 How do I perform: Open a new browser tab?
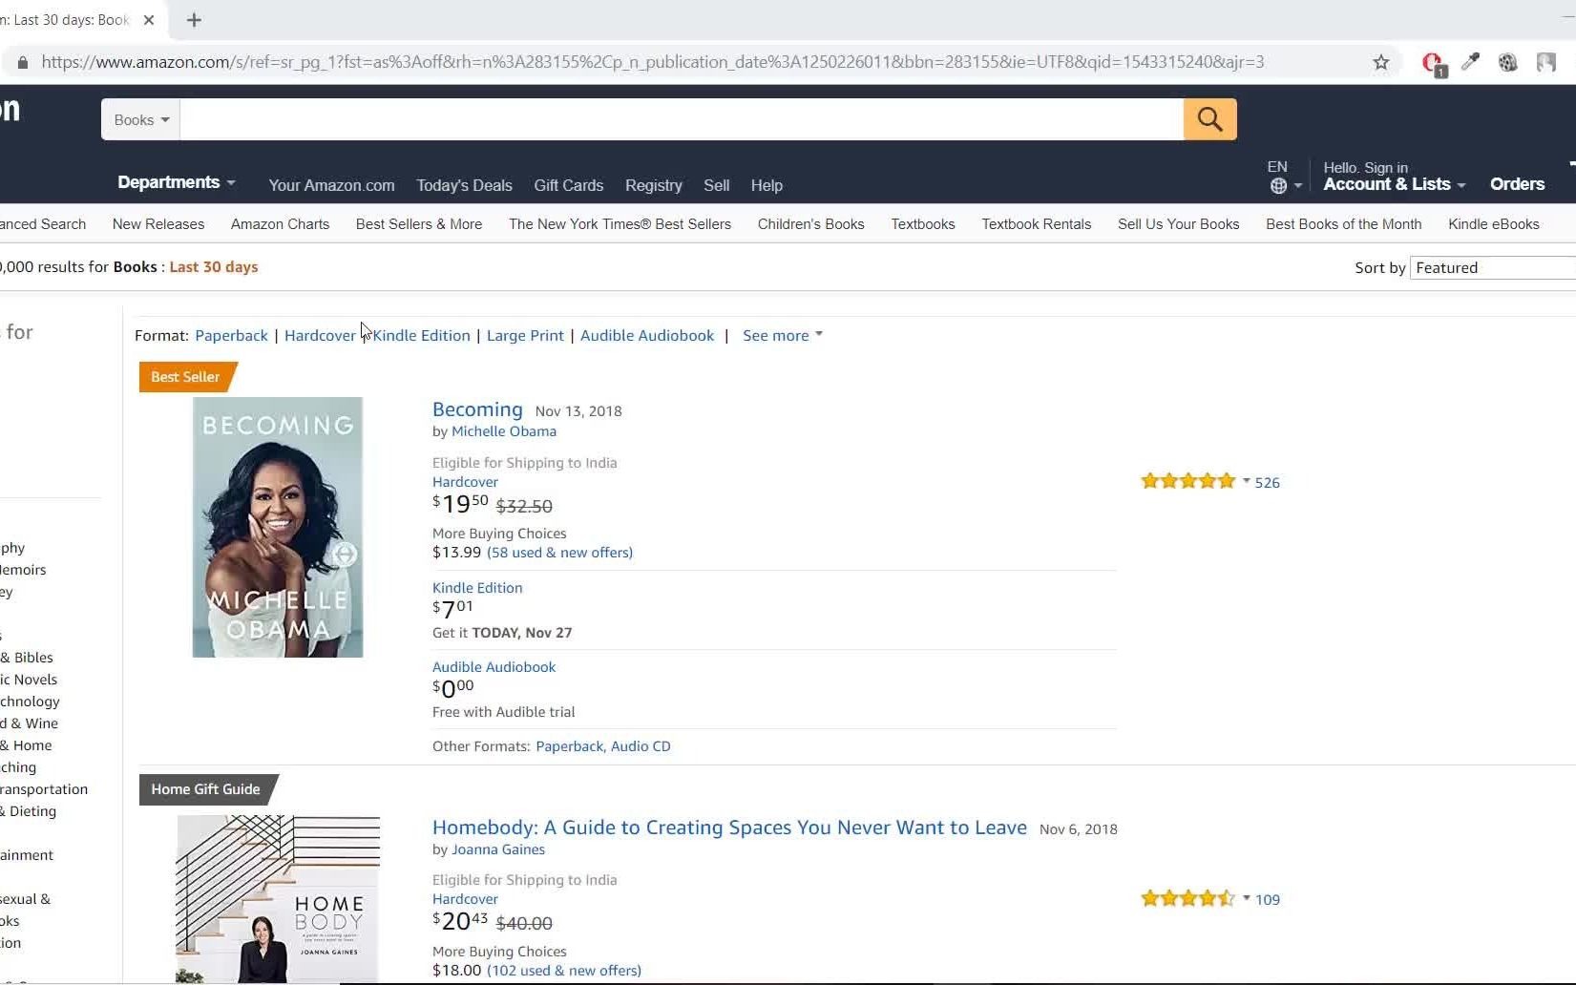pyautogui.click(x=194, y=20)
